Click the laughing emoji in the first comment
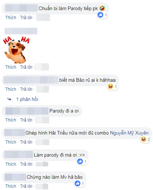The height and width of the screenshot is (190, 153). [102, 8]
